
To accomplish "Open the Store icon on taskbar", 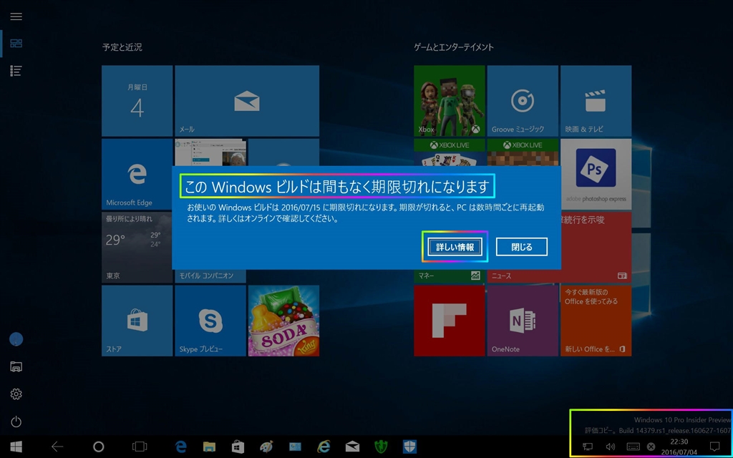I will (x=238, y=447).
